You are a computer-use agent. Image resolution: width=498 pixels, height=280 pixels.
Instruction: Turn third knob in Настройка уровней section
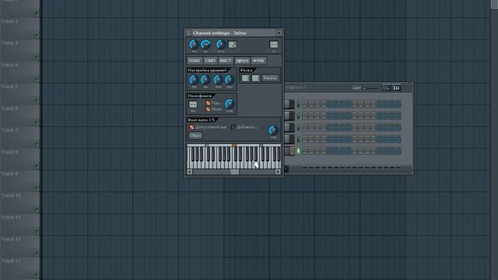point(218,79)
